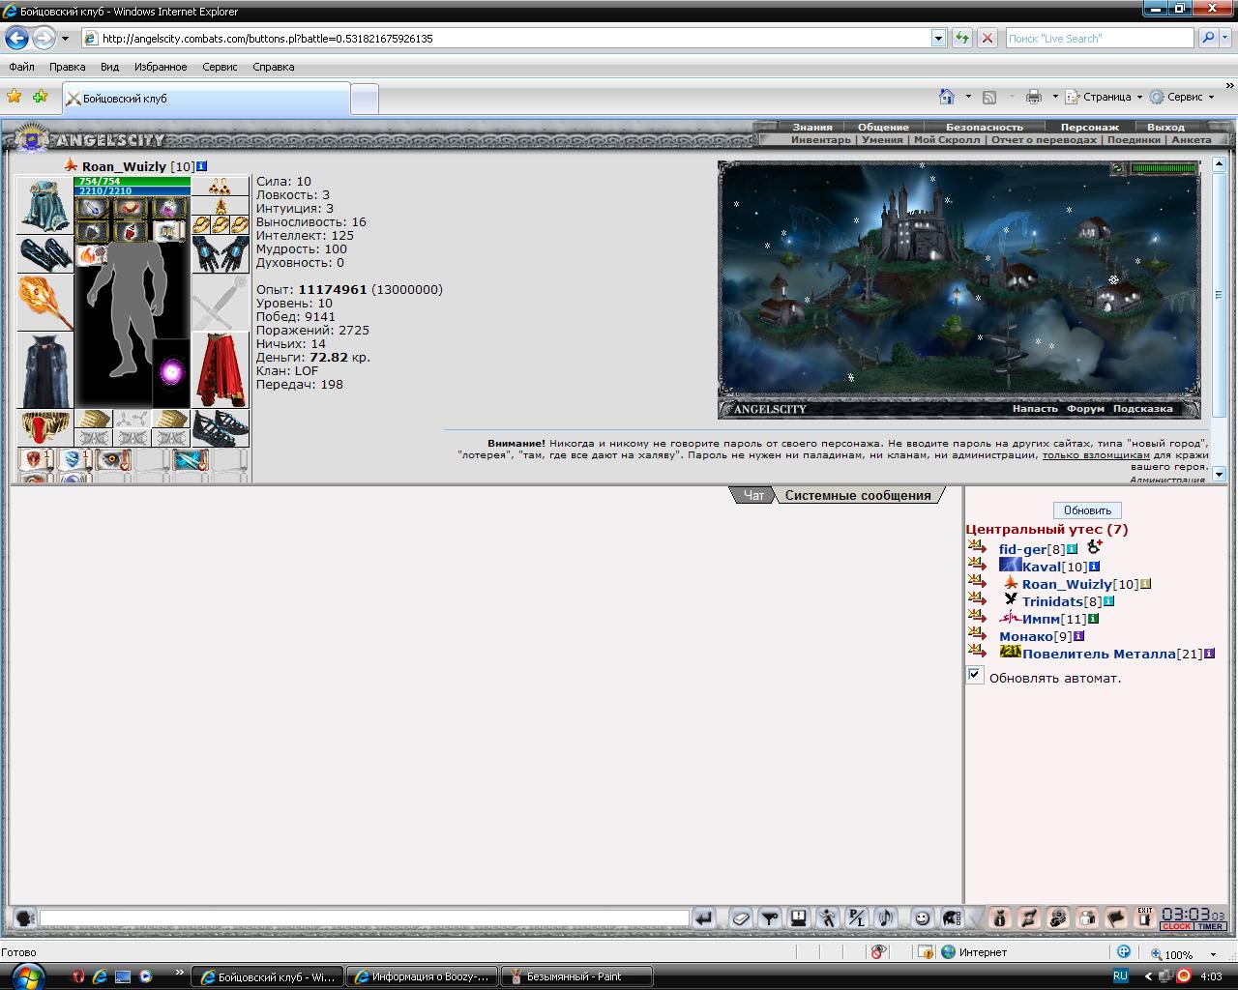1238x990 pixels.
Task: Click the red cloak equipment item
Action: point(221,370)
